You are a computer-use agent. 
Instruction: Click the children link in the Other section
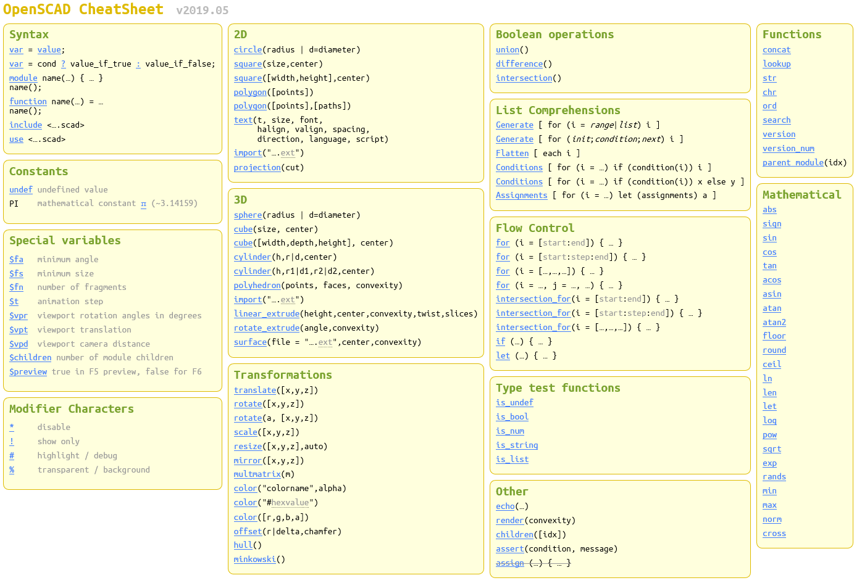point(514,535)
